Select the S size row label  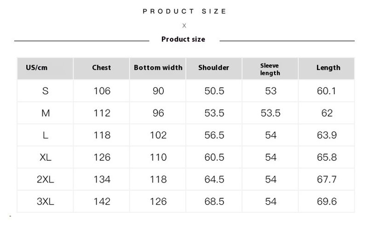[45, 91]
